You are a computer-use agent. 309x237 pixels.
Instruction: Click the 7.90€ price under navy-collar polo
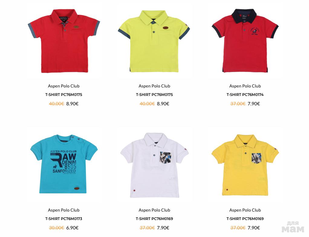point(254,104)
